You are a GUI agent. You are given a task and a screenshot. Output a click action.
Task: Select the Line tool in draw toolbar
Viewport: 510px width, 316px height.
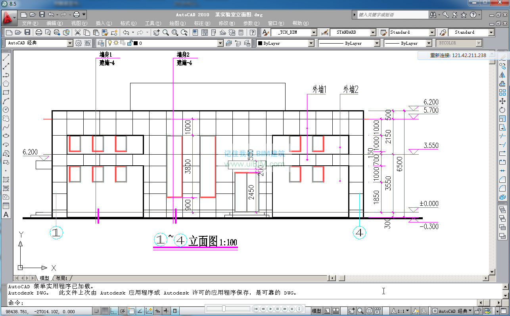coord(6,57)
